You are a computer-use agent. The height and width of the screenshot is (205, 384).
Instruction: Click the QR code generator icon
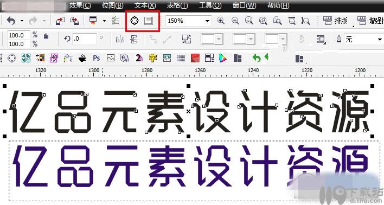[26, 58]
